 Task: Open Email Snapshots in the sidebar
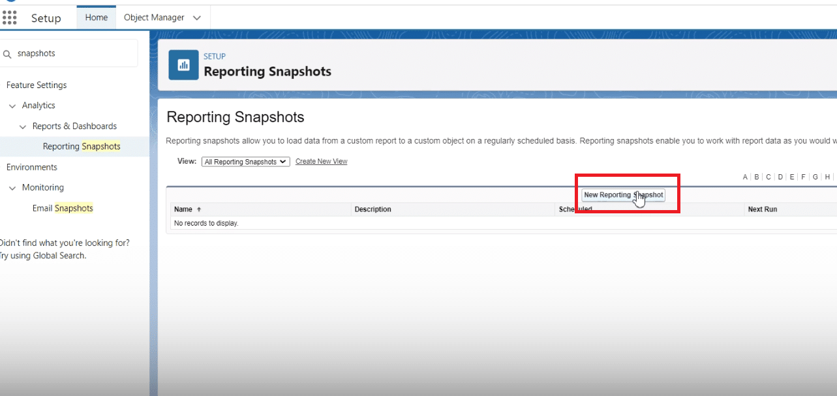coord(63,208)
